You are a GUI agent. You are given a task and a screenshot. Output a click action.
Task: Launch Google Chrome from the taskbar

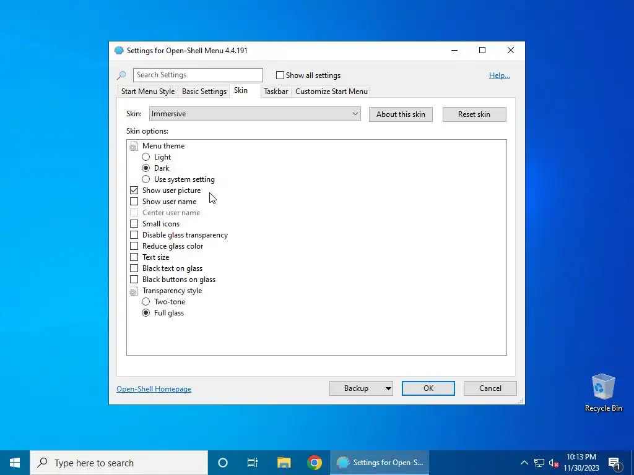314,463
